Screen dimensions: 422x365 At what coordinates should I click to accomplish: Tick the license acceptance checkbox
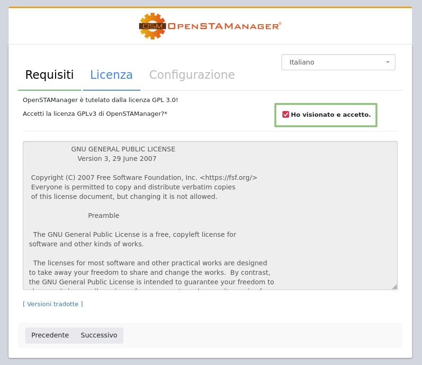(286, 114)
